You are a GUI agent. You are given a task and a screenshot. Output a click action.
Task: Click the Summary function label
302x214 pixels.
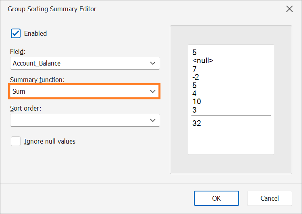click(x=37, y=80)
